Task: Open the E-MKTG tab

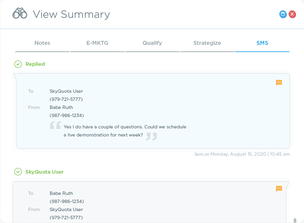Action: pos(97,43)
